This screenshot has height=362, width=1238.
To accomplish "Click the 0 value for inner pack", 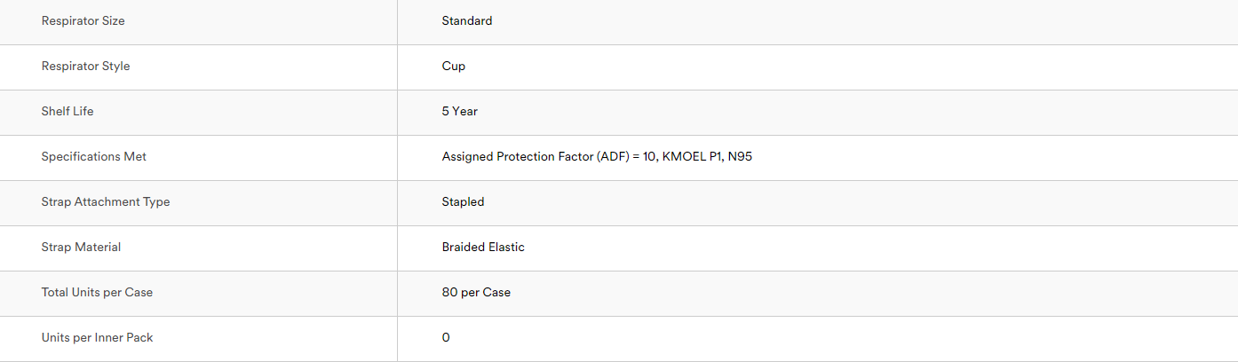I will pos(446,338).
